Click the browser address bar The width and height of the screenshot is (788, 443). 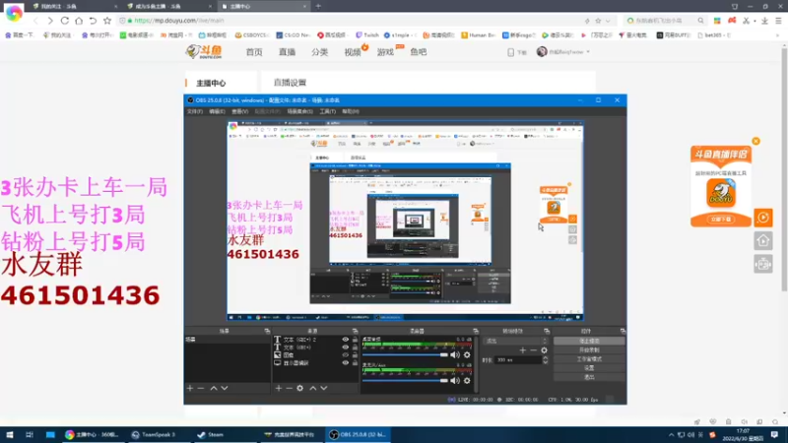point(352,21)
